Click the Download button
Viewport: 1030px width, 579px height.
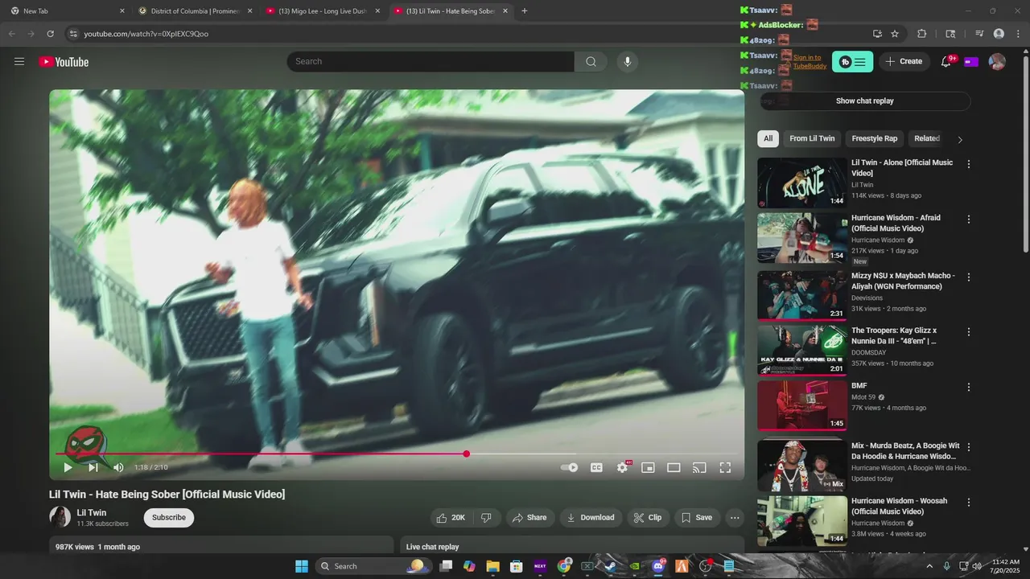pyautogui.click(x=591, y=517)
